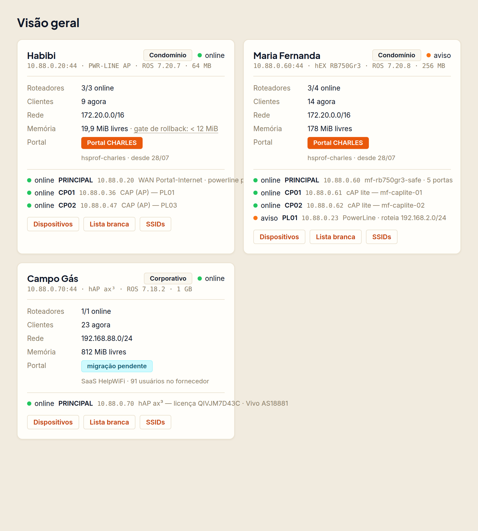Viewport: 478px width, 531px height.
Task: Click the Condomínio tag on Maria Fernanda
Action: tap(396, 55)
